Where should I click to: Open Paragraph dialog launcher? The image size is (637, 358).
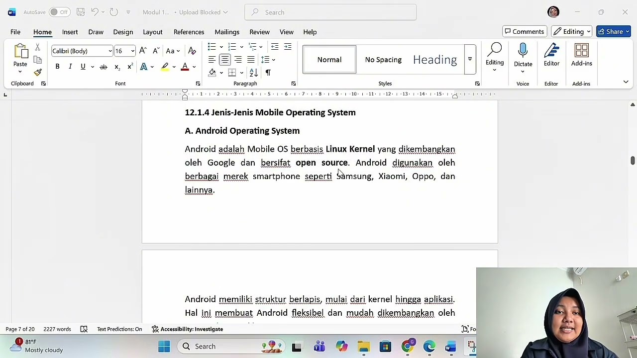(293, 84)
